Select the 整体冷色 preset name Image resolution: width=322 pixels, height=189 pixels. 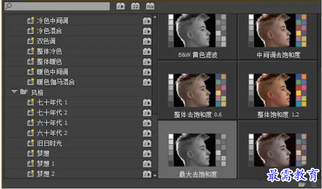pyautogui.click(x=49, y=51)
